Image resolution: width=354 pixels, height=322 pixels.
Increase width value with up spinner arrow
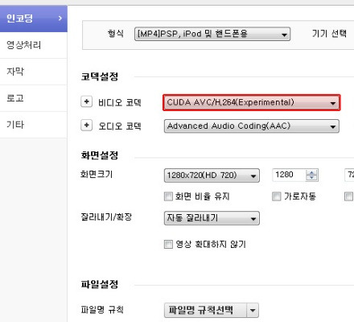tap(311, 172)
